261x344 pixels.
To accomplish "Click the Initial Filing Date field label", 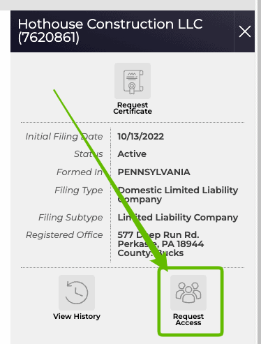I will pos(64,137).
